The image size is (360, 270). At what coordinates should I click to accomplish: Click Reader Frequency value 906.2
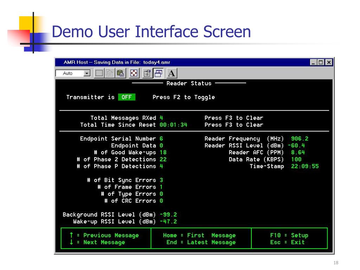300,139
